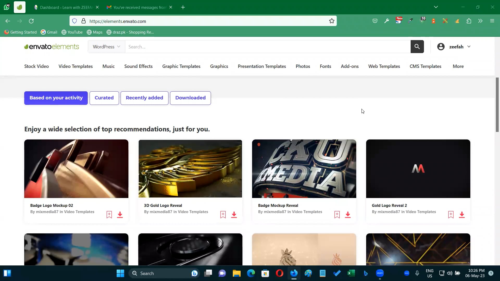Expand the zeefah account menu chevron
The image size is (500, 281).
pos(469,47)
